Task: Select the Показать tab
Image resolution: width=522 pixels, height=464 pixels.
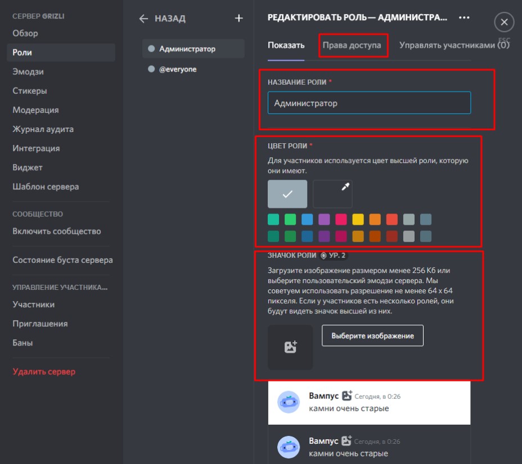Action: tap(286, 46)
